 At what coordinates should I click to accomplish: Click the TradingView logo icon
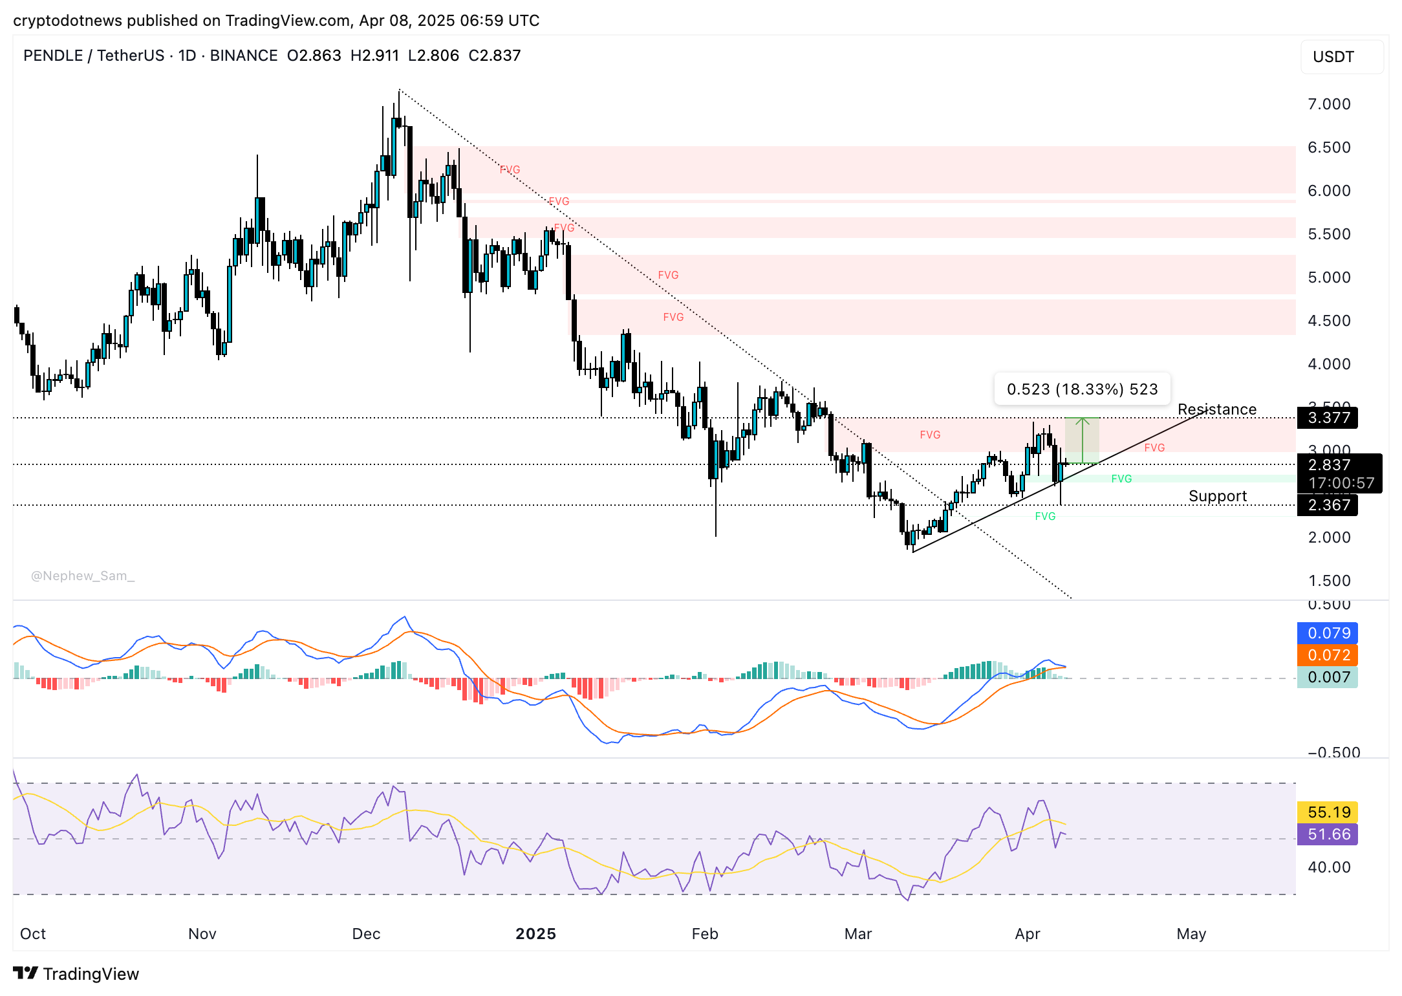(x=26, y=973)
